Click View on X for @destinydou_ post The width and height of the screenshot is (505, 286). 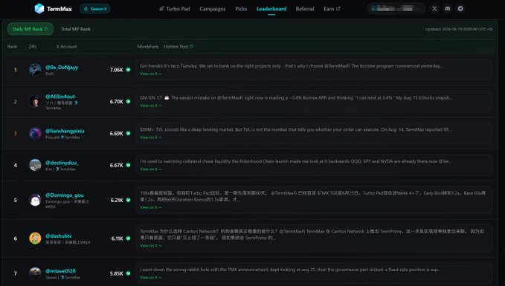(x=151, y=169)
